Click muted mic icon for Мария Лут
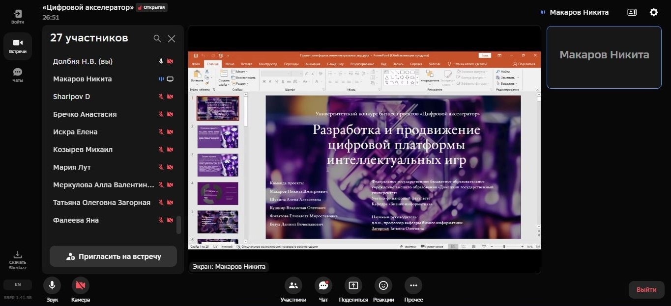 coord(161,167)
